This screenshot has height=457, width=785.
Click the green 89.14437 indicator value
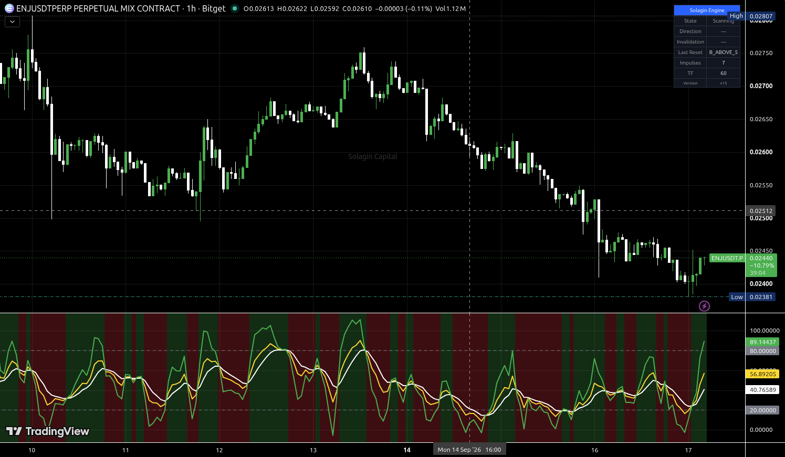tap(762, 342)
